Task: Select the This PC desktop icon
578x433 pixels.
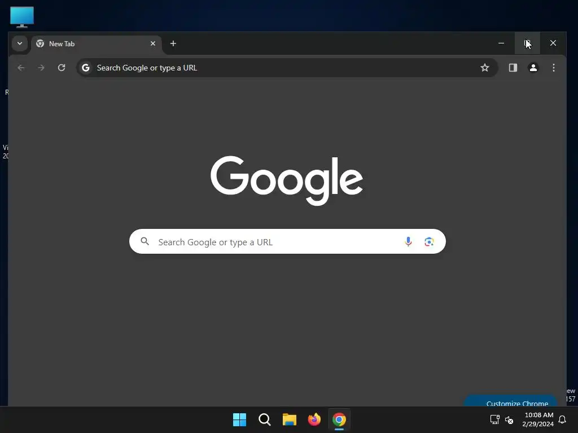Action: coord(22,17)
